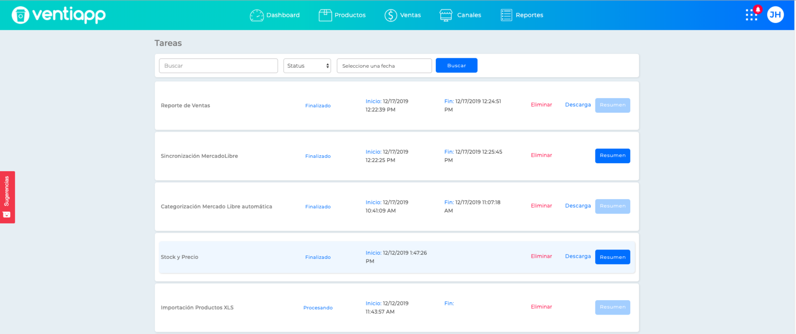Click the Categorización Mercado Libre automática name

(216, 207)
